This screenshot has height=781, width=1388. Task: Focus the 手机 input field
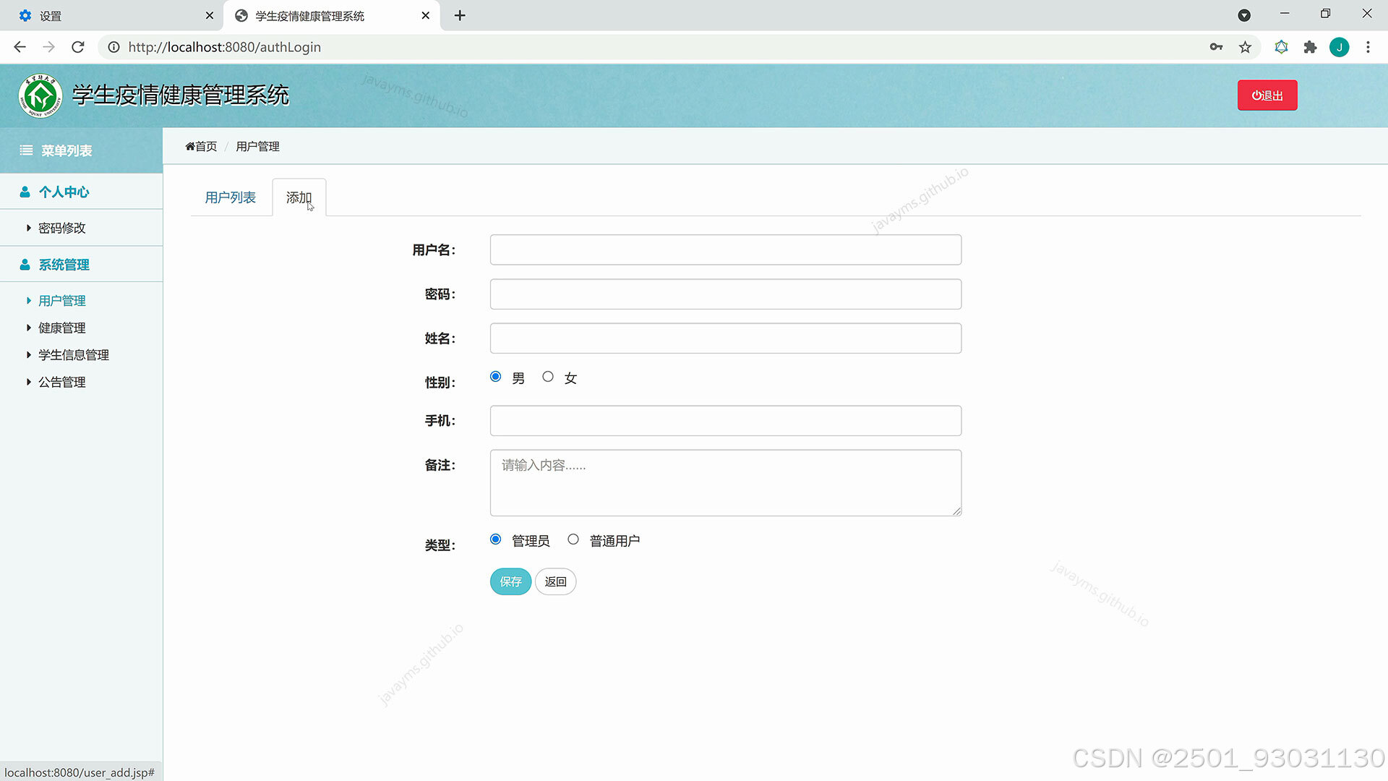click(x=726, y=421)
